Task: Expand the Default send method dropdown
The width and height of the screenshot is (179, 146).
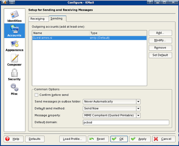Action: (x=138, y=109)
